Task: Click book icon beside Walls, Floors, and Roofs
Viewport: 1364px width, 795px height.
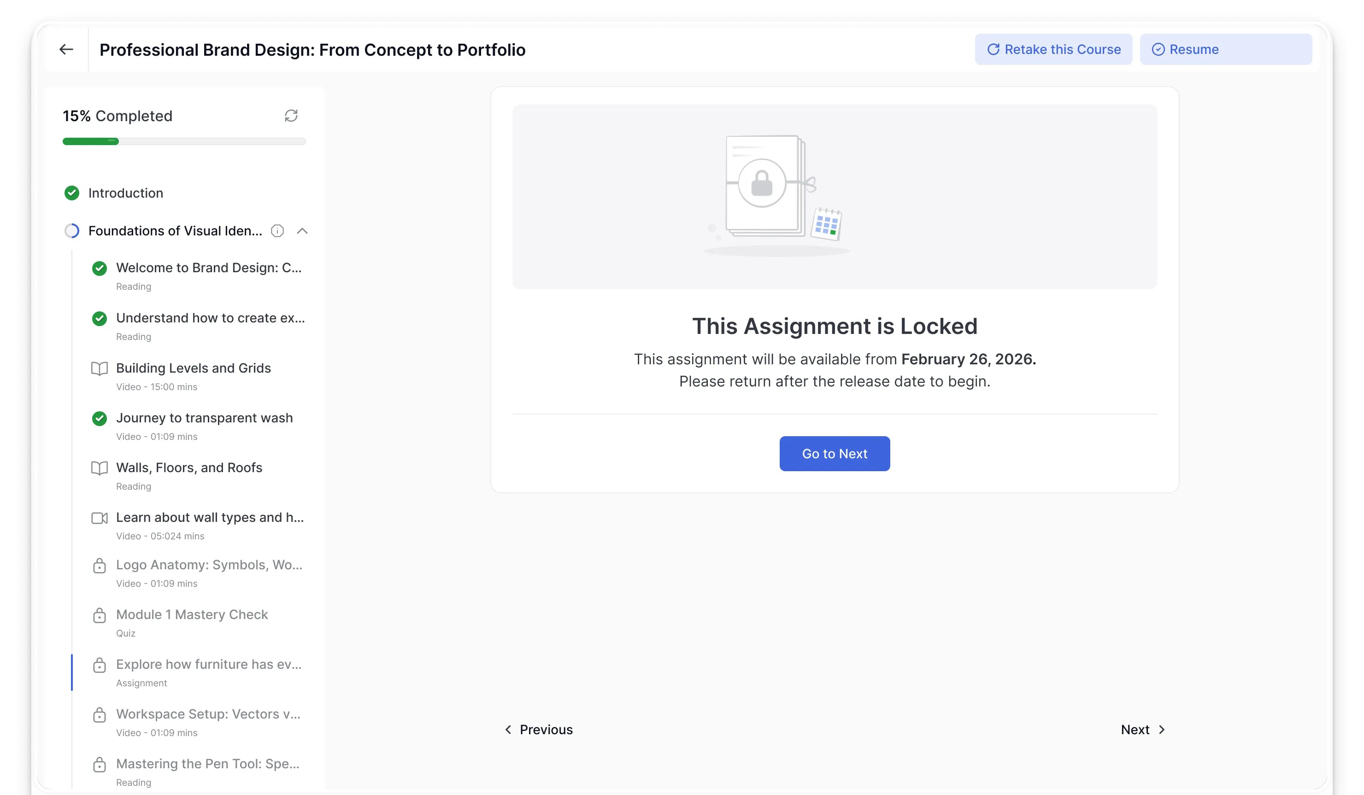Action: [99, 468]
